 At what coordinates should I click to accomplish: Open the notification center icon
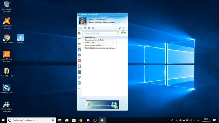(215, 120)
